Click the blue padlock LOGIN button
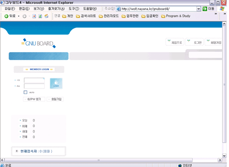 (x=56, y=83)
